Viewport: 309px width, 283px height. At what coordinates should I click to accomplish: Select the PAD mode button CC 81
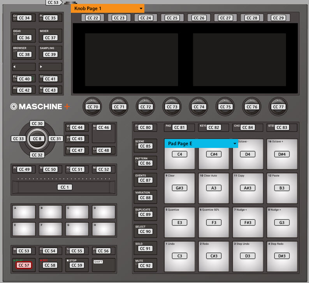[x=179, y=128]
